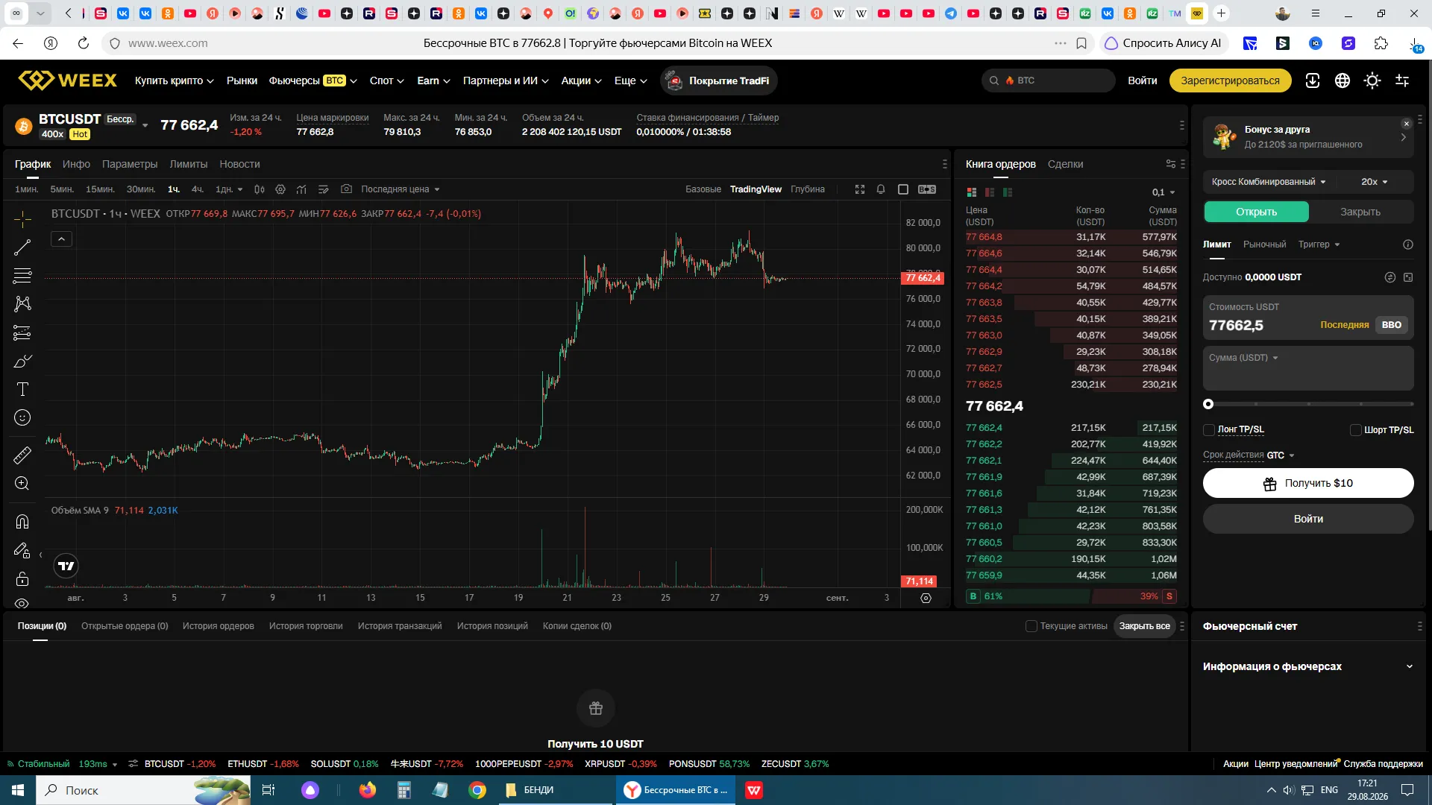Viewport: 1432px width, 805px height.
Task: Click the BBO price button
Action: pos(1391,325)
